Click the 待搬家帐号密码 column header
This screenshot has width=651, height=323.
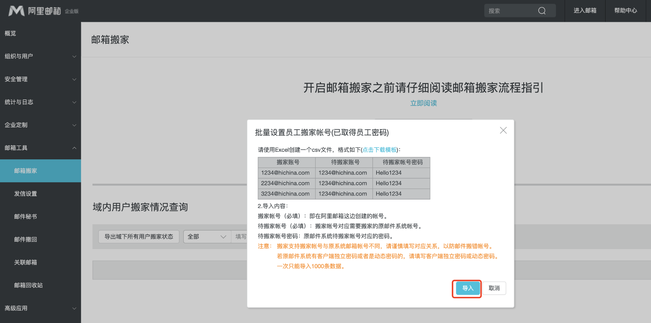pos(402,162)
